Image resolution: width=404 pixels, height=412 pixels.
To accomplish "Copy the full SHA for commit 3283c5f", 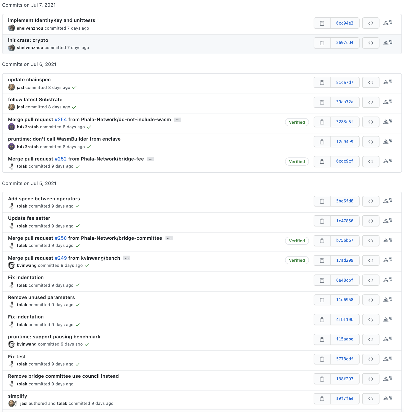I will coord(322,122).
